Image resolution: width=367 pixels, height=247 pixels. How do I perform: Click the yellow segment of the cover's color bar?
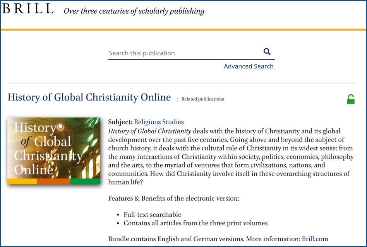(22, 181)
